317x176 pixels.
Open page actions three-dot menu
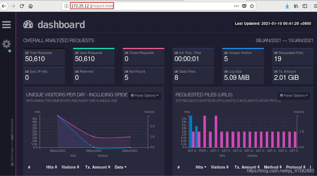point(237,6)
